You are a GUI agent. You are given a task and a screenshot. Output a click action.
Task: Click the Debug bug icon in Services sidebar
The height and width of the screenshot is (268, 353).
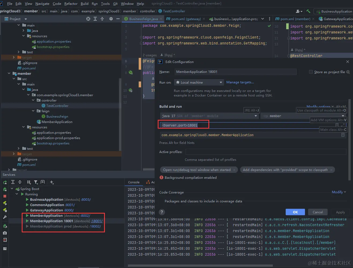(5, 189)
